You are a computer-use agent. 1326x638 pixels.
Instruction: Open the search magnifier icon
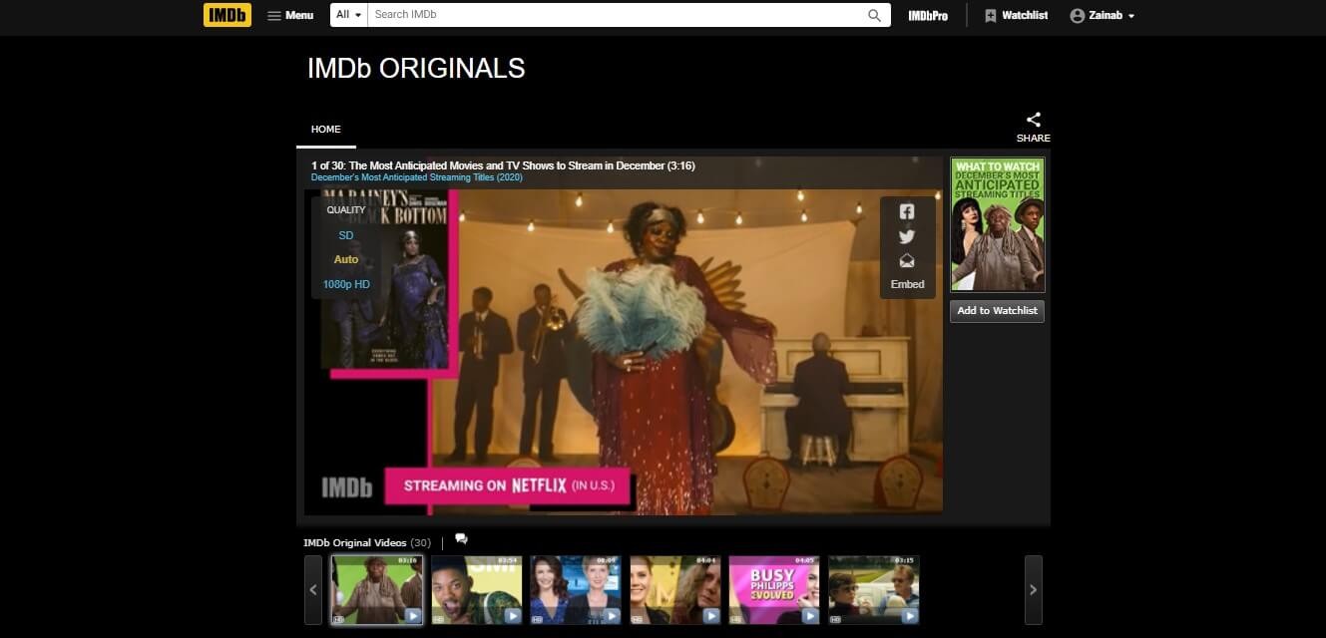pos(873,15)
